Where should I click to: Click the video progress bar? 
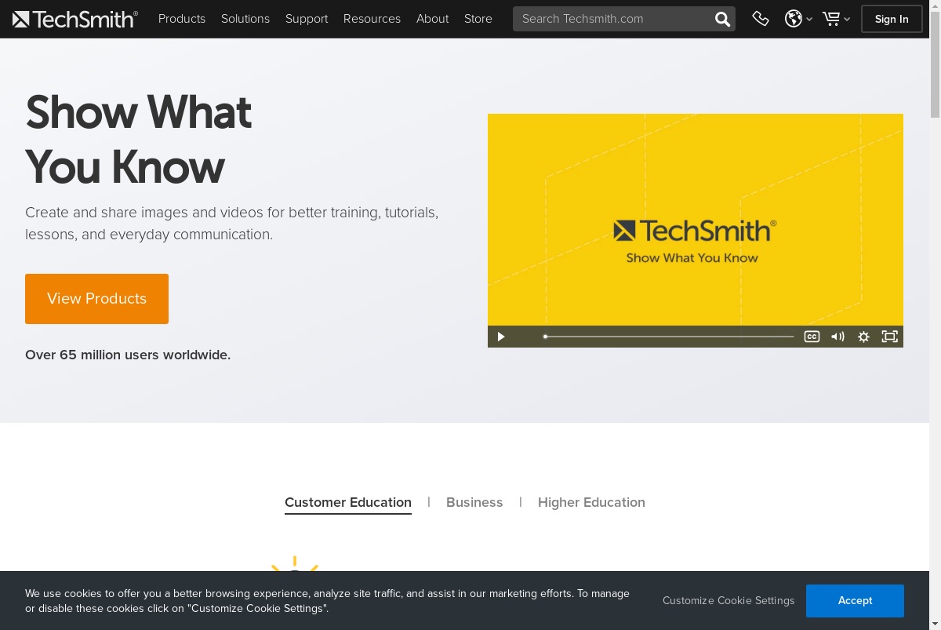point(669,337)
